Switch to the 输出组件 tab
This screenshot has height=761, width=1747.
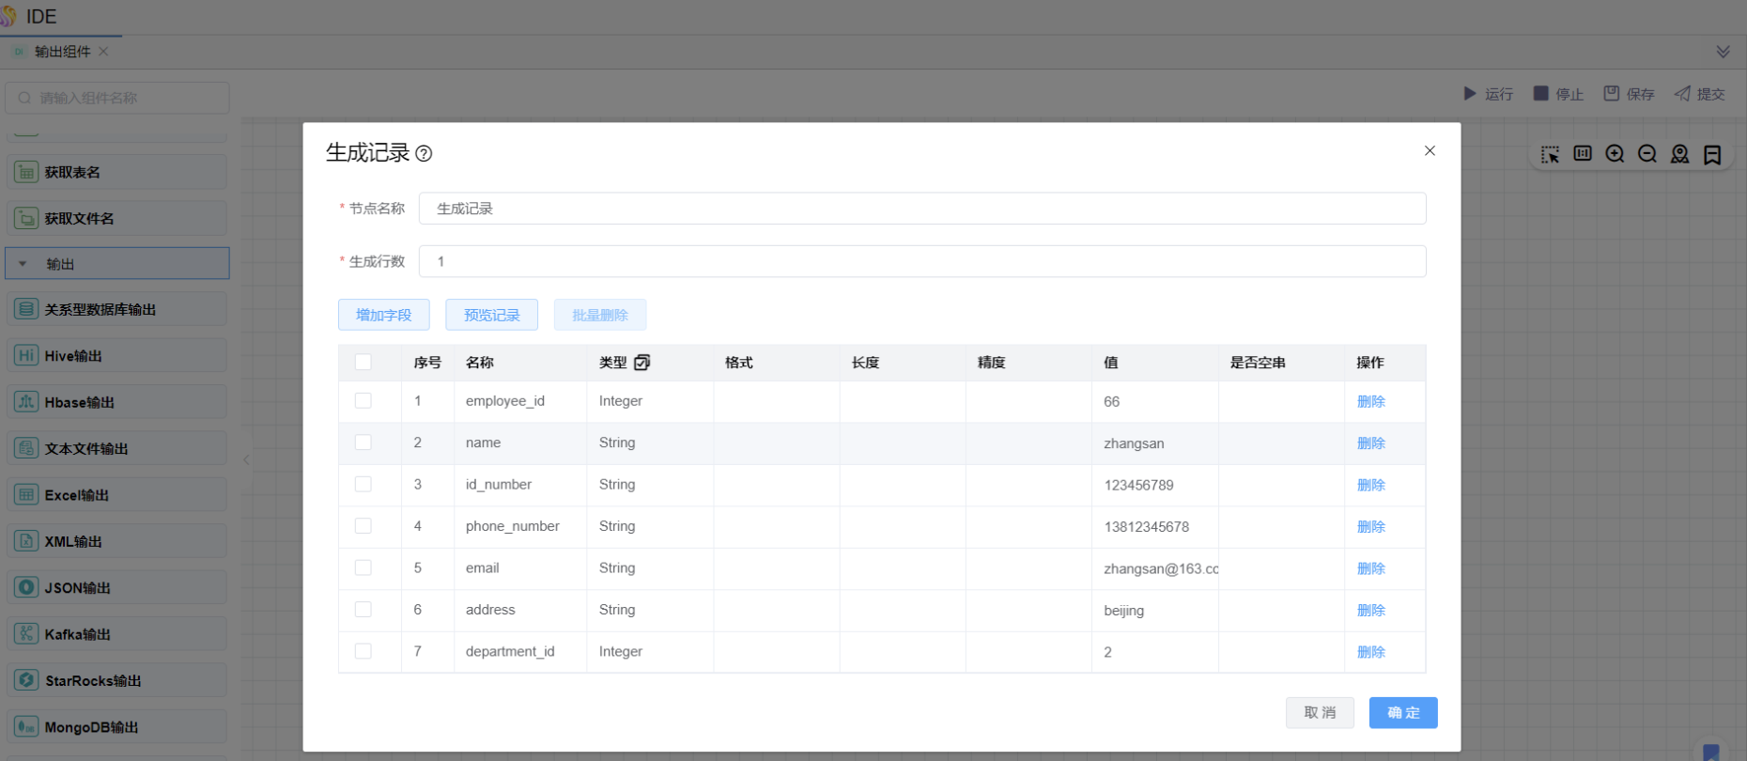[62, 52]
